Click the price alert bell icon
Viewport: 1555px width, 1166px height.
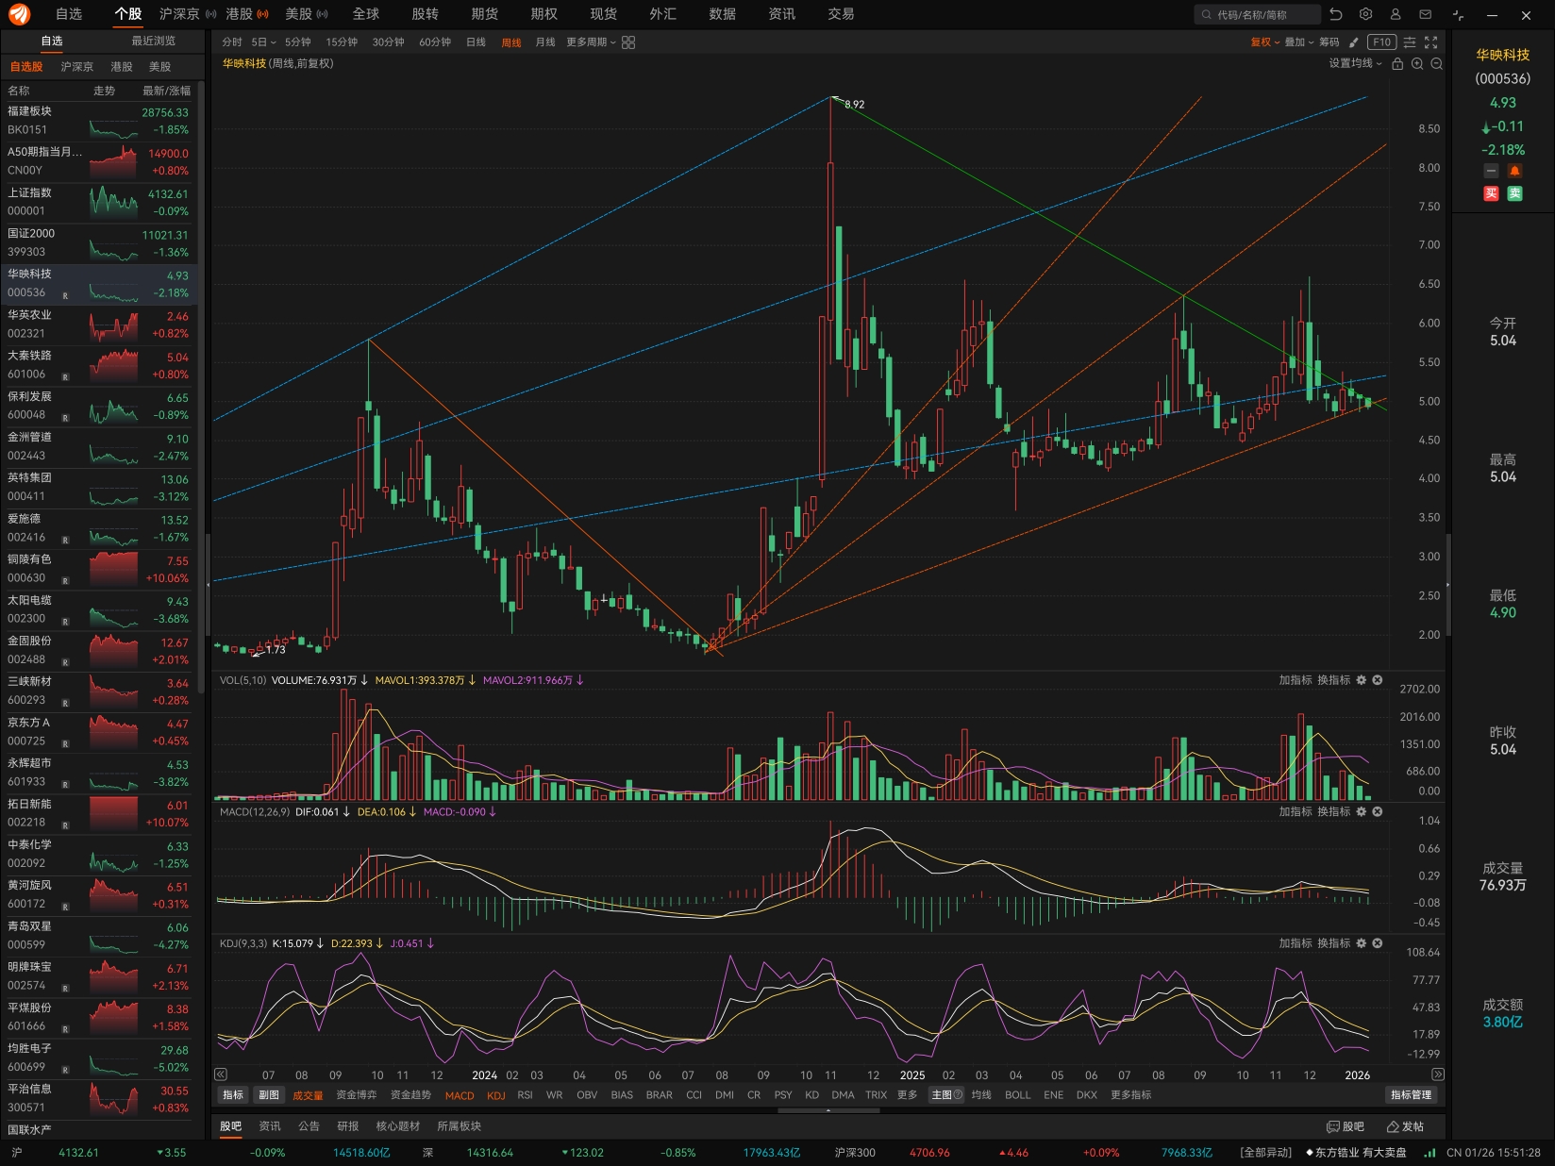click(1514, 171)
